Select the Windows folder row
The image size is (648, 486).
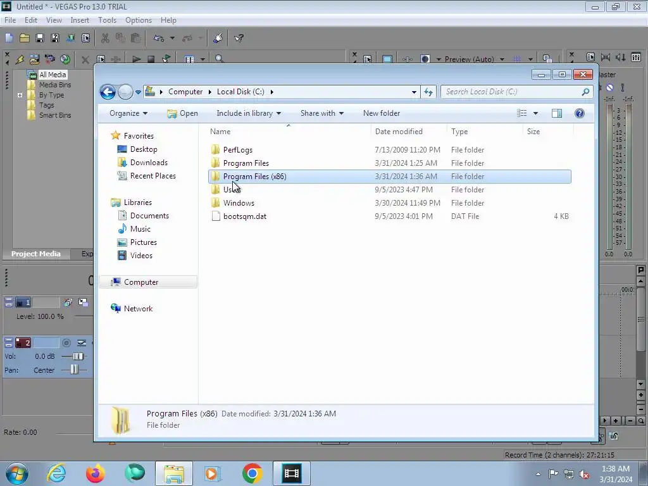click(390, 203)
